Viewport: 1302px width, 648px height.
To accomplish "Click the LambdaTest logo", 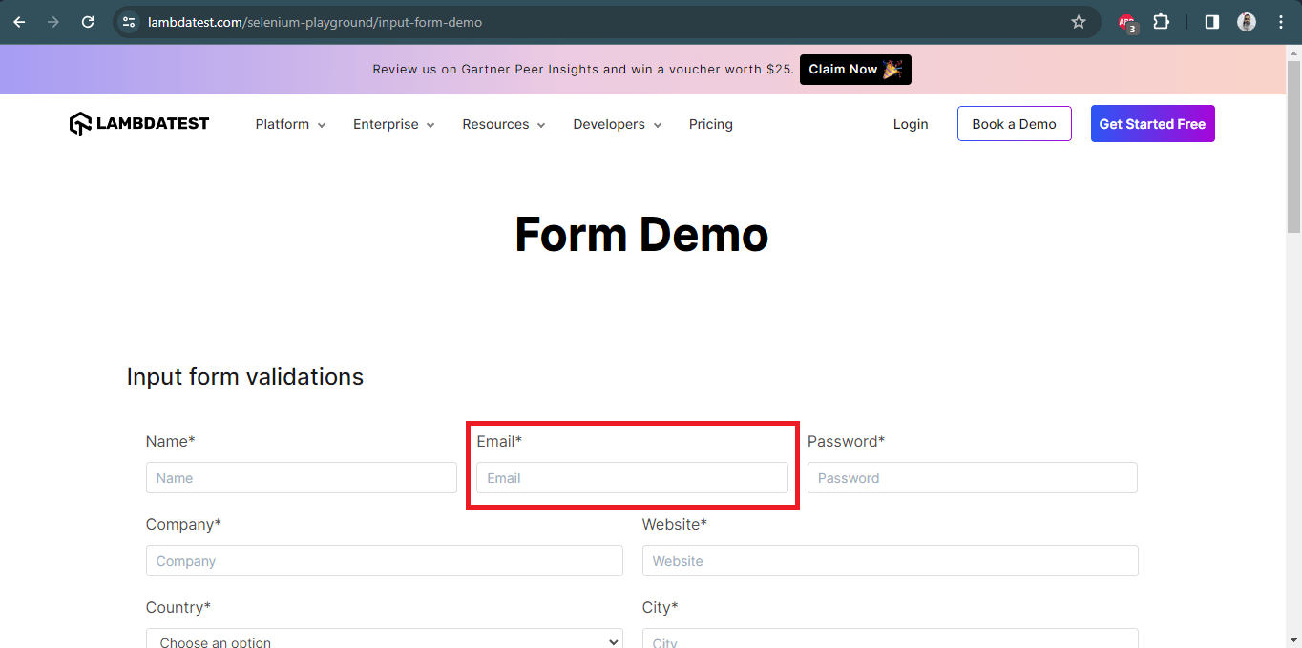I will coord(138,123).
